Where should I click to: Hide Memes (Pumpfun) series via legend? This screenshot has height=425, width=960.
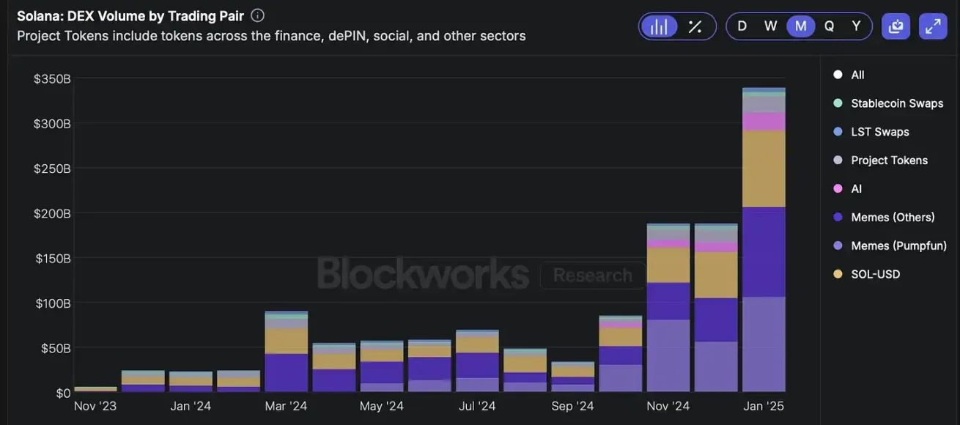(898, 246)
